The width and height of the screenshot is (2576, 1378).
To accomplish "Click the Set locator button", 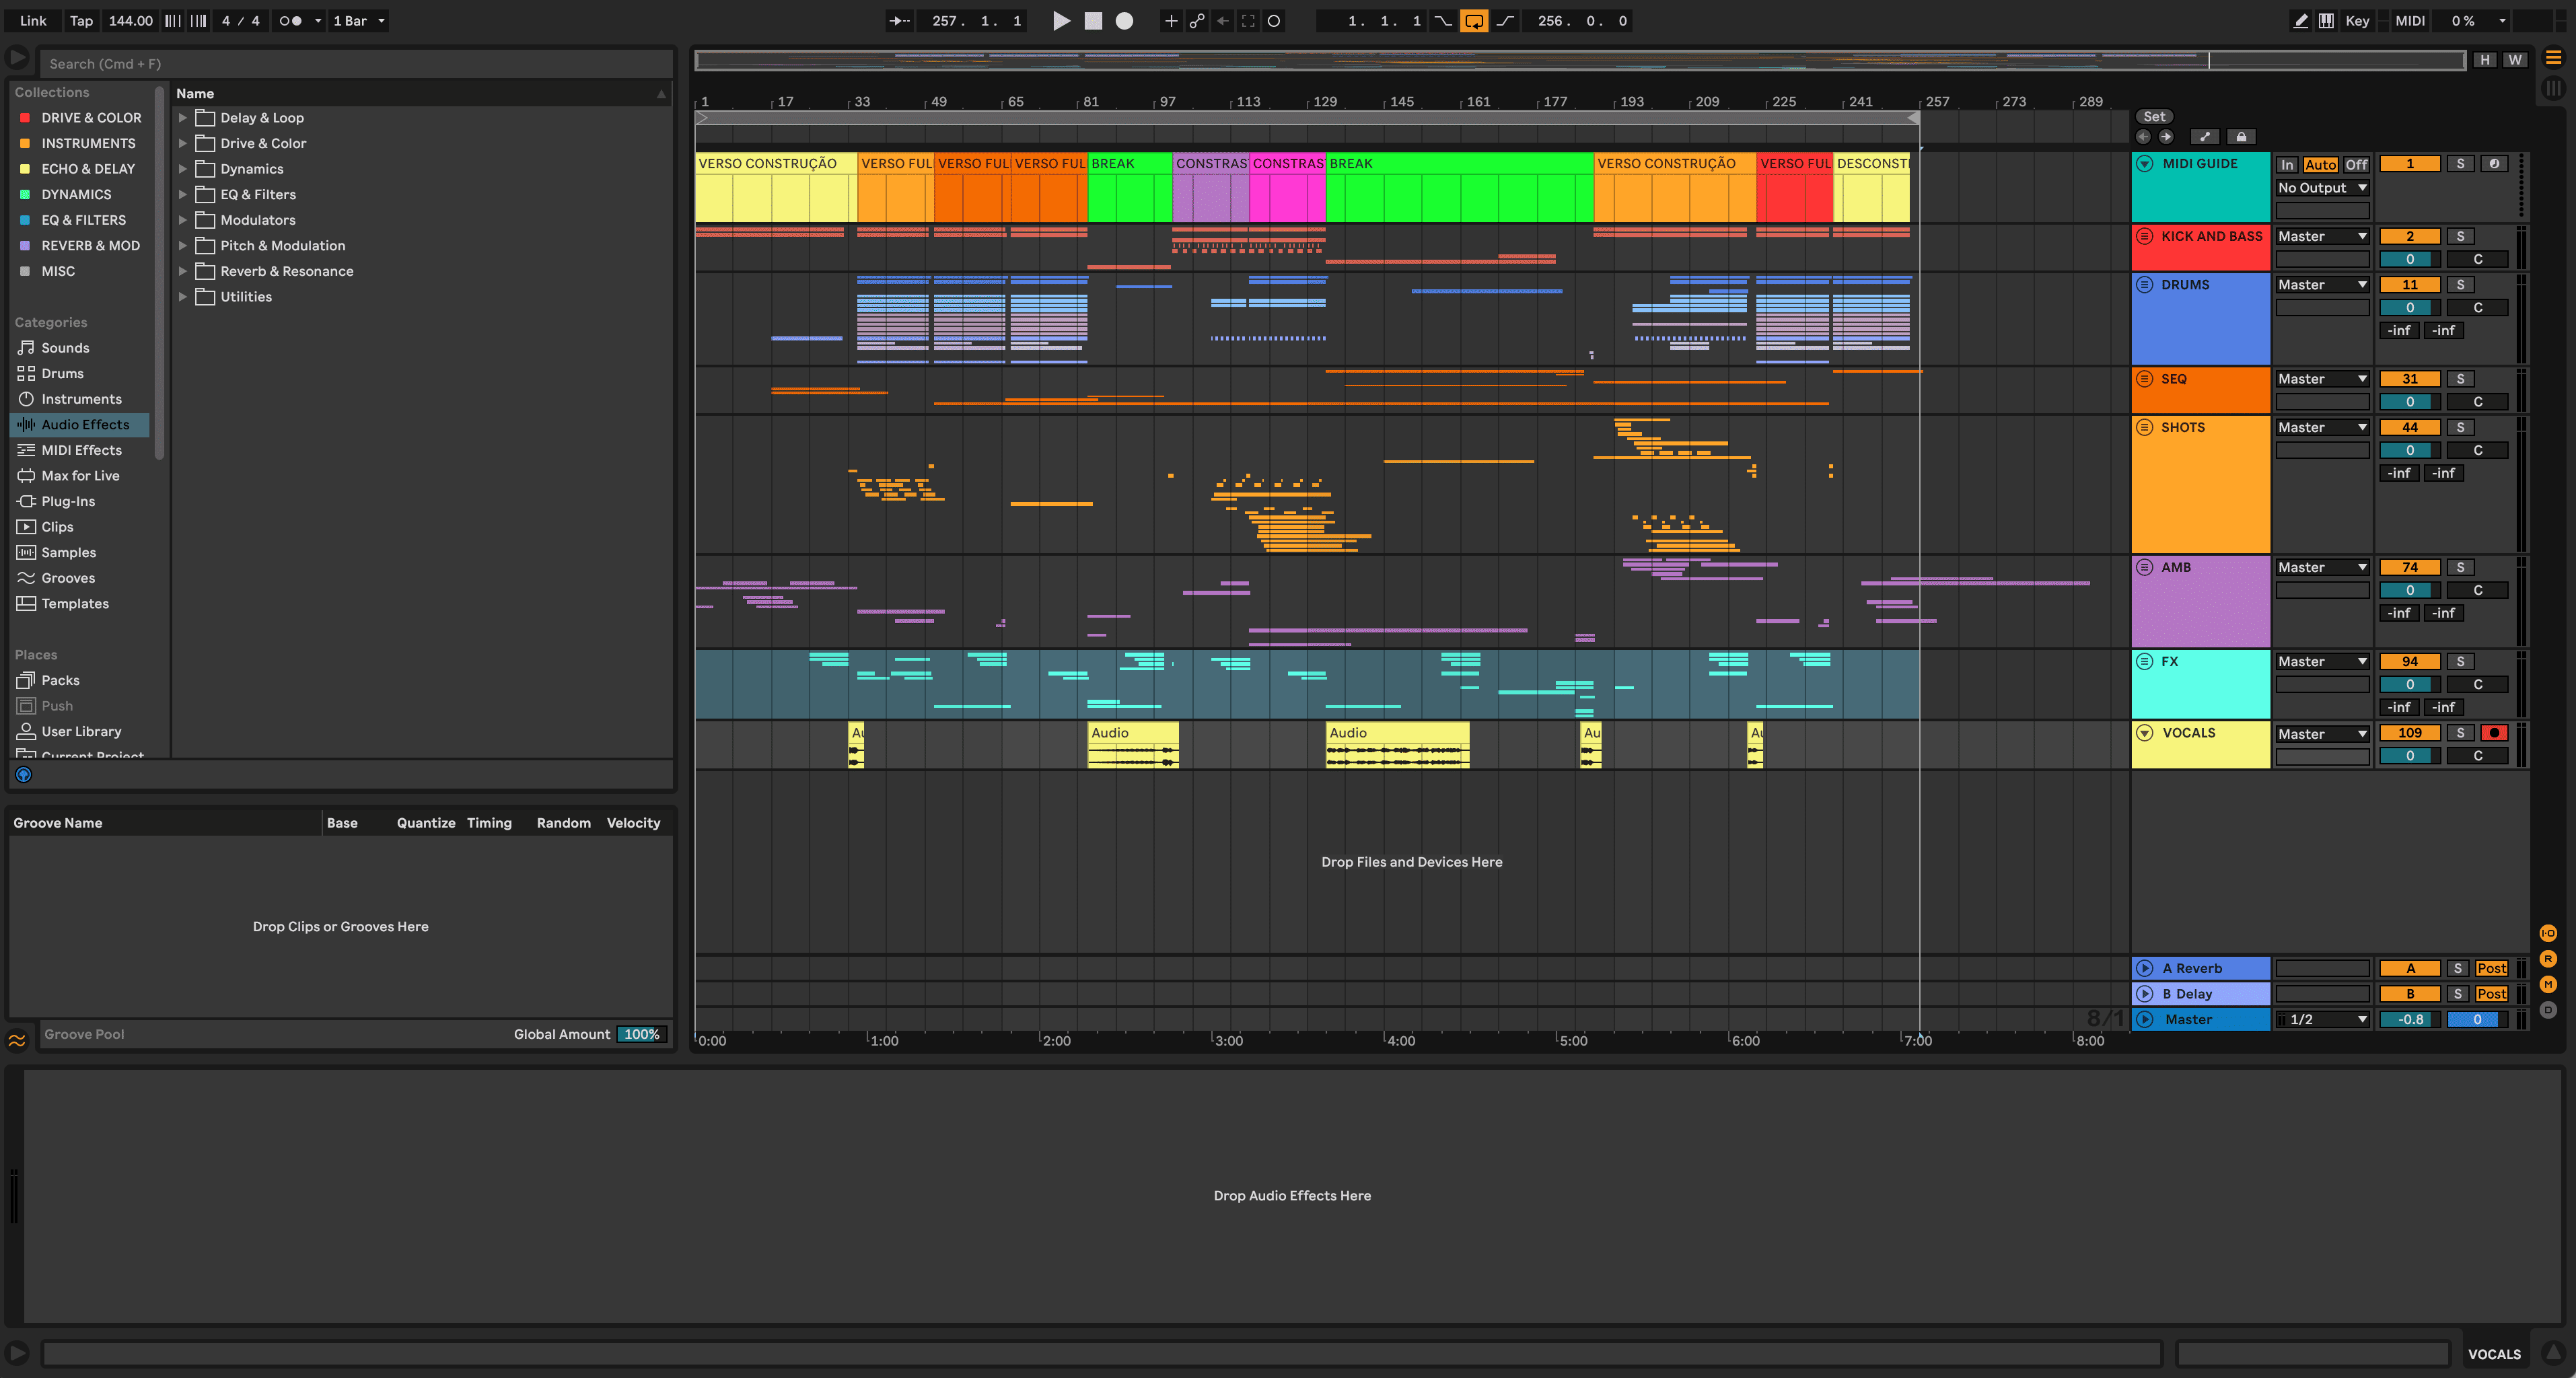I will coord(2154,117).
